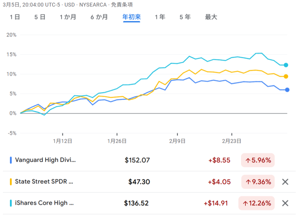
Task: Remove iShares Core High from comparison
Action: pos(285,203)
